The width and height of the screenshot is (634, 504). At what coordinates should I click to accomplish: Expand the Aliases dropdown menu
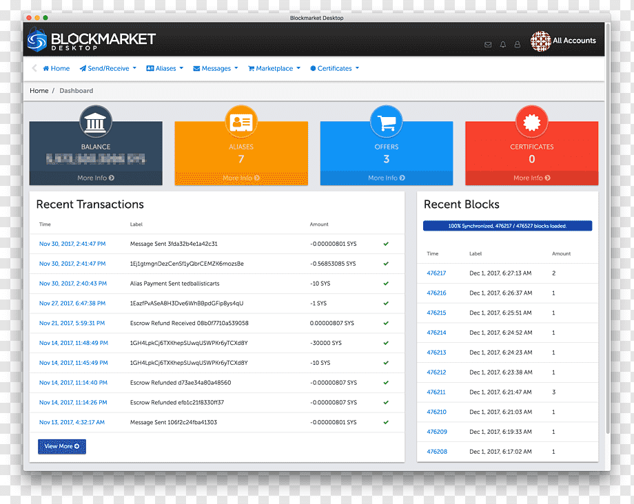(x=165, y=68)
